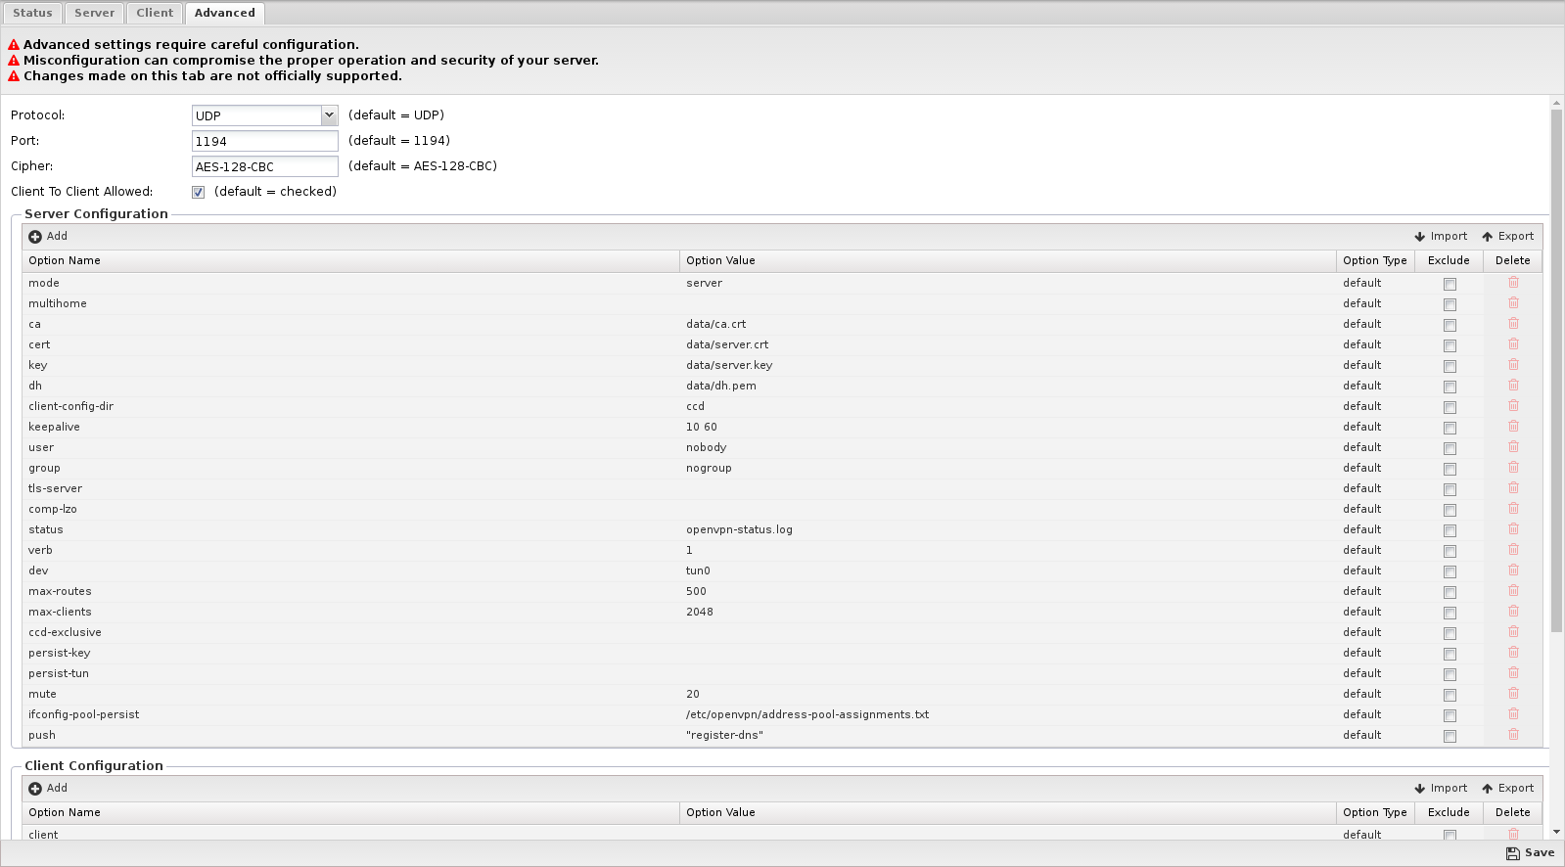Go to the Client tab

pos(155,13)
